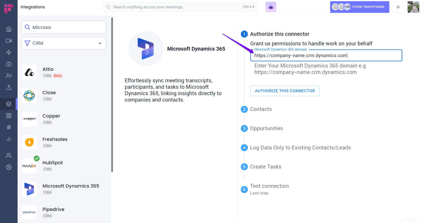Click the Pipedrive integration logo
Image resolution: width=422 pixels, height=223 pixels.
click(29, 212)
